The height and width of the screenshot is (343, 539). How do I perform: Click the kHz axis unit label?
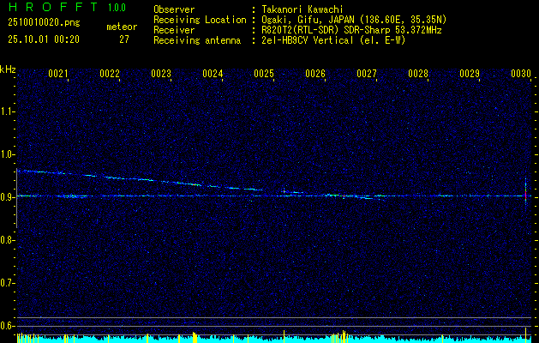pyautogui.click(x=8, y=69)
